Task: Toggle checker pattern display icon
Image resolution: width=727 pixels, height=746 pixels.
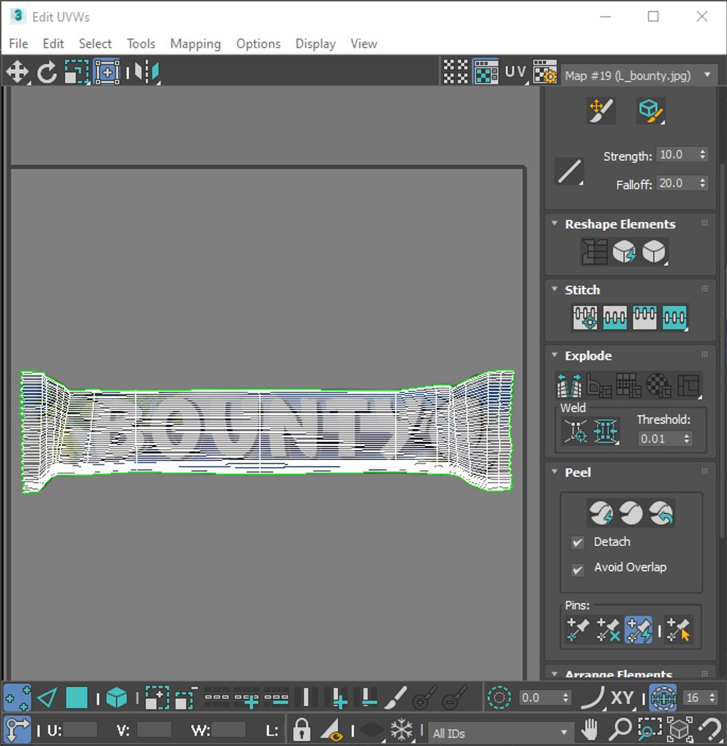Action: pyautogui.click(x=455, y=72)
